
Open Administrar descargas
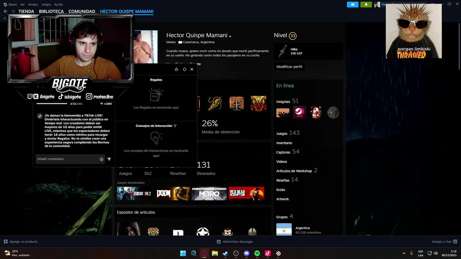pos(234,242)
